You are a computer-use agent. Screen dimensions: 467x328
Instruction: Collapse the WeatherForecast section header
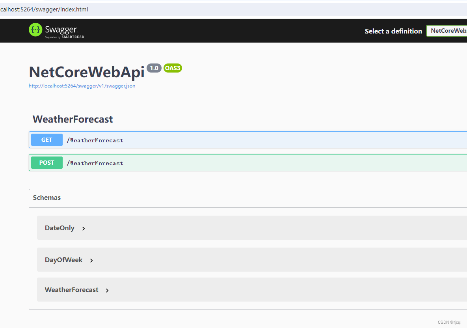73,119
